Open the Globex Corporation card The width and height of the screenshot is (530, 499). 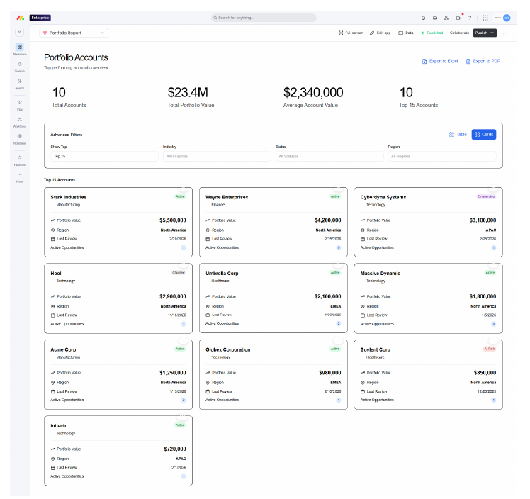pos(273,374)
